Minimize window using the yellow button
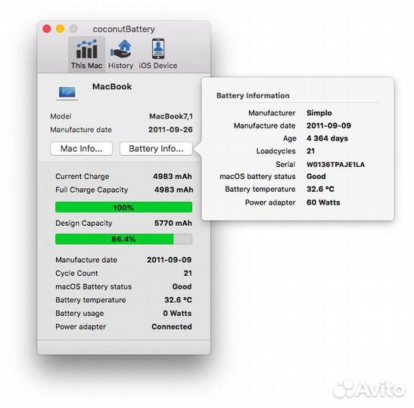 pyautogui.click(x=61, y=29)
